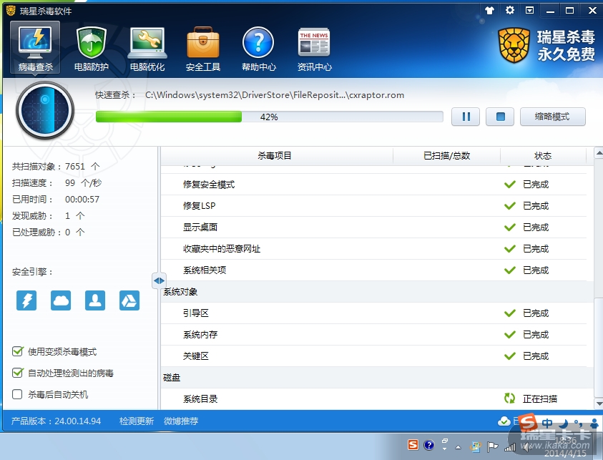Select the 系统相关项 row
This screenshot has width=603, height=460.
pos(373,270)
